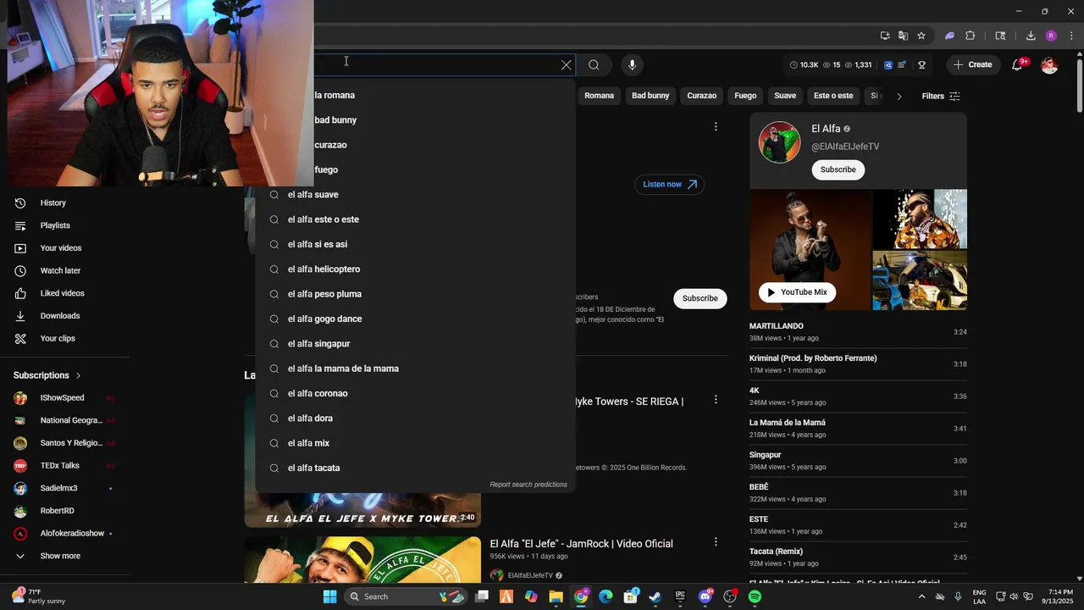Select the Romana filter chip
The width and height of the screenshot is (1084, 610).
tap(599, 96)
